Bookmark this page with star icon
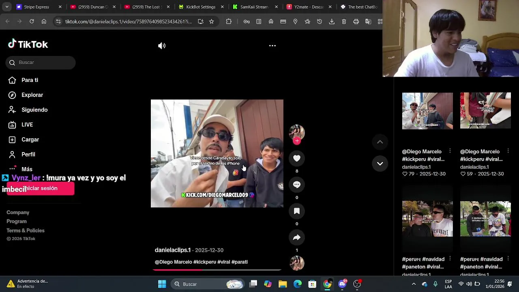 (211, 21)
